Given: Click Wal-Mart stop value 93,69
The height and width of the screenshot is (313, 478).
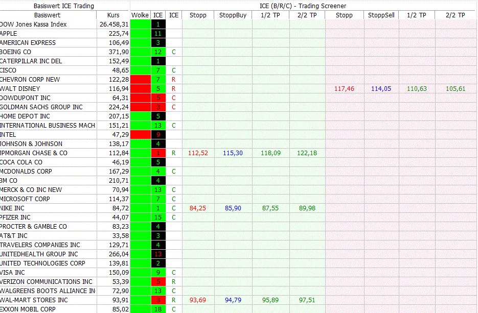Looking at the screenshot, I should point(197,300).
